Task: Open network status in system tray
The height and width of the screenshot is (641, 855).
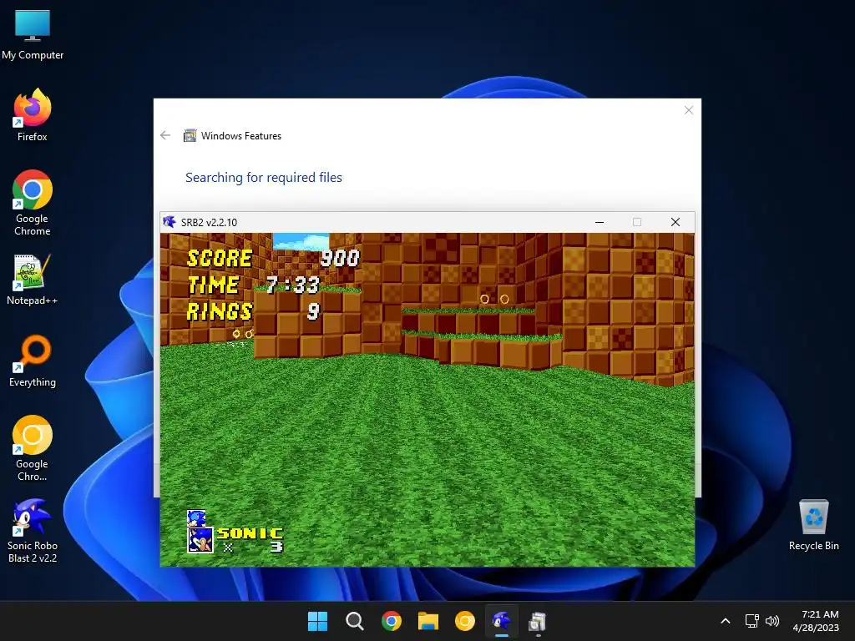Action: [x=752, y=621]
